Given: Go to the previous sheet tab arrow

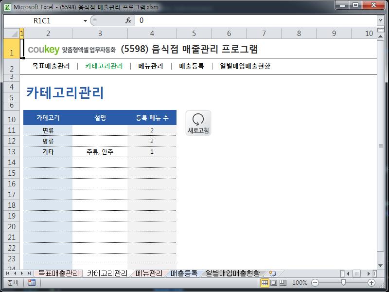Looking at the screenshot, I should [15, 274].
